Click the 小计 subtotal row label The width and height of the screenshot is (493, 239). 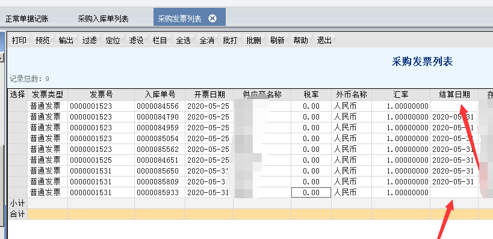pos(17,204)
